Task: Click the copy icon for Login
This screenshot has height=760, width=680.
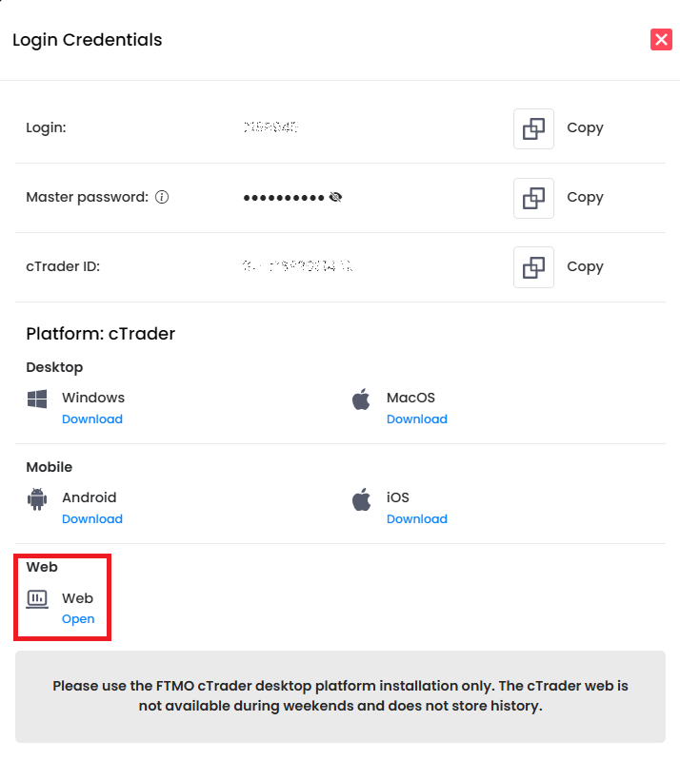Action: click(533, 128)
